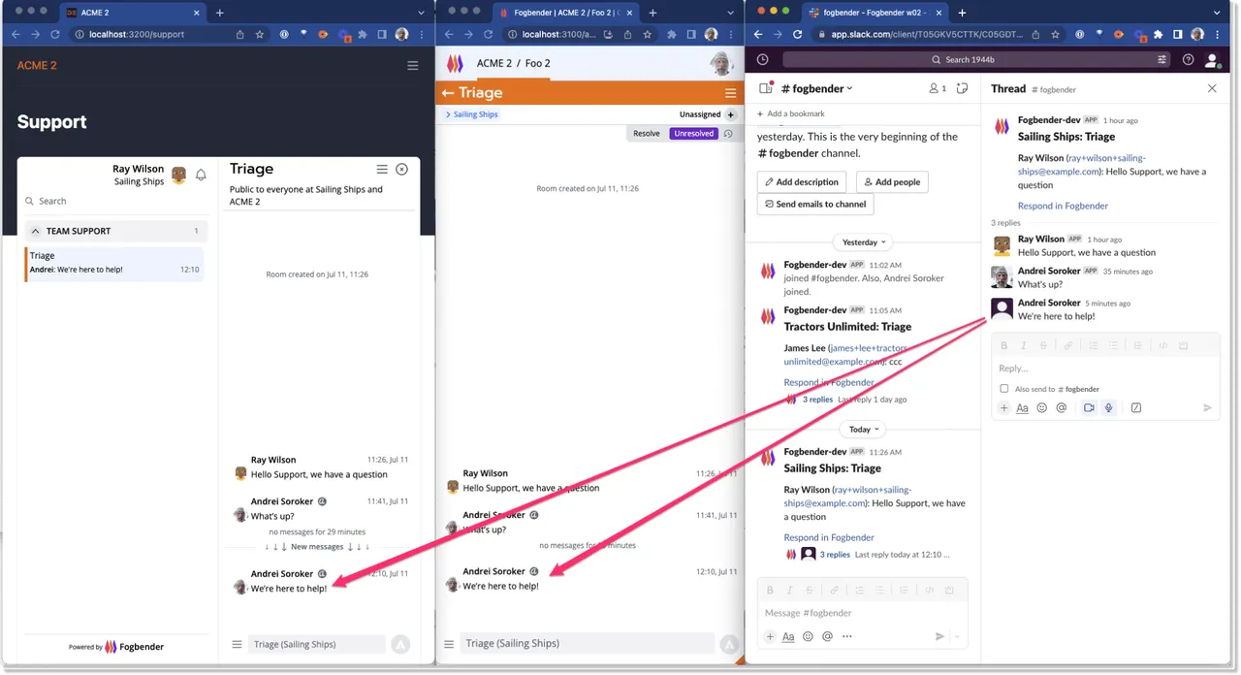Open 3 replies under Tractors Unlimited: Triage
This screenshot has height=675, width=1241.
(x=817, y=400)
